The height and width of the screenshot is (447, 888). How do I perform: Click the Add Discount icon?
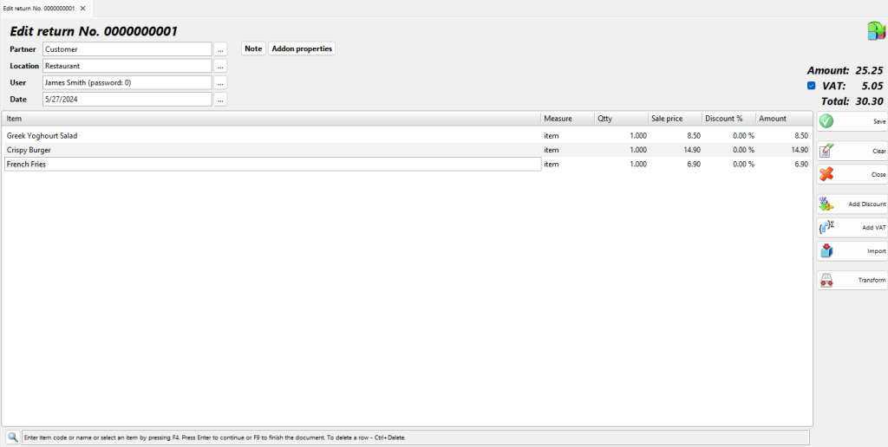[826, 204]
